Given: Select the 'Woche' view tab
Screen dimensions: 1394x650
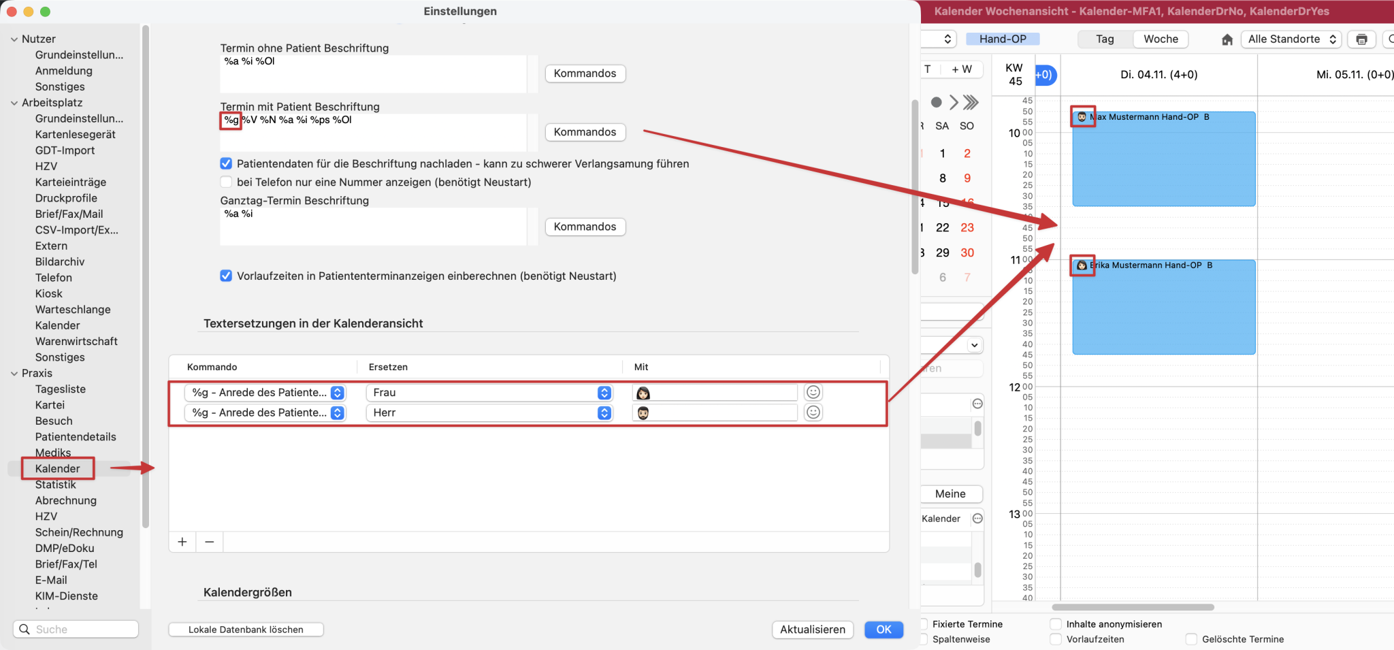Looking at the screenshot, I should [1160, 39].
